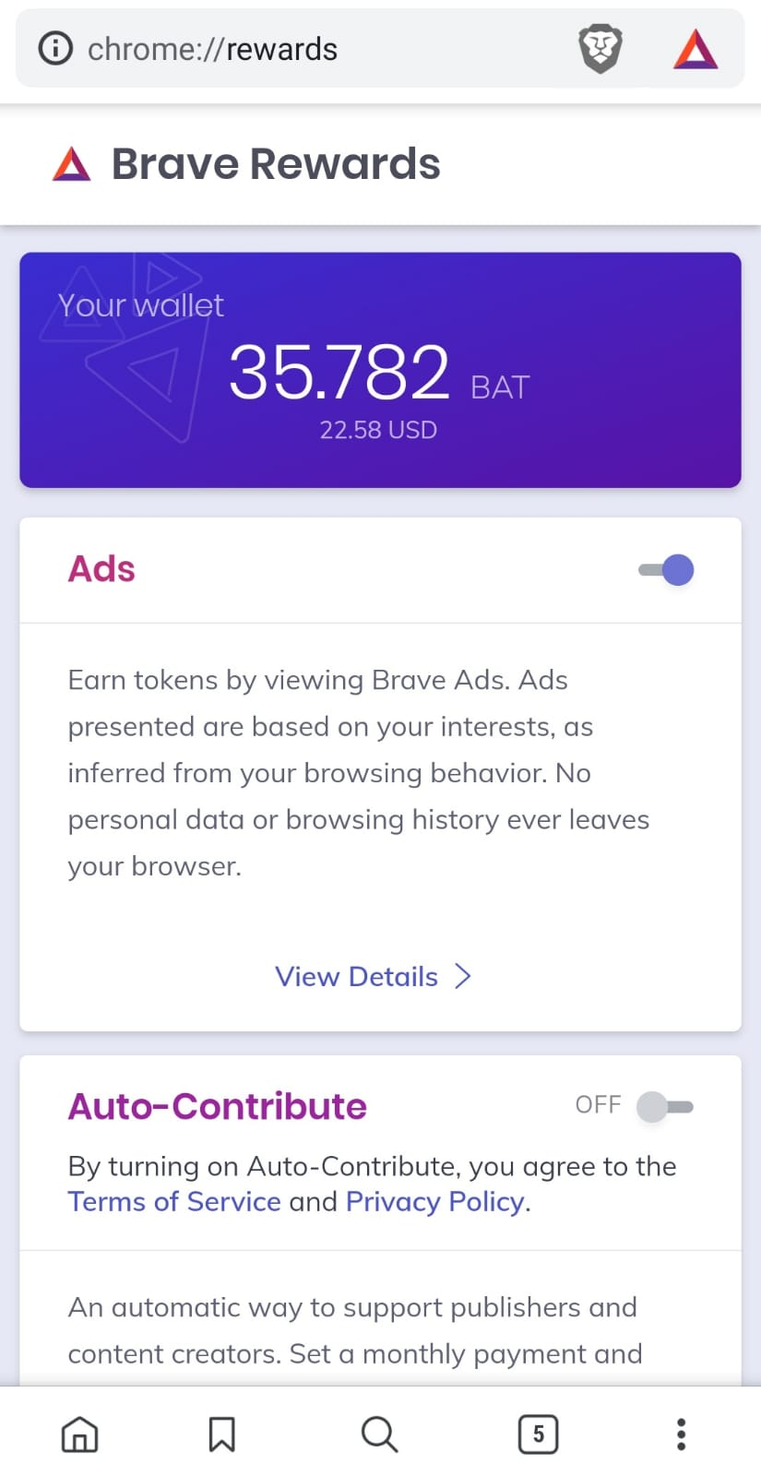Open the BAT rewards triangle icon in address bar

point(696,49)
